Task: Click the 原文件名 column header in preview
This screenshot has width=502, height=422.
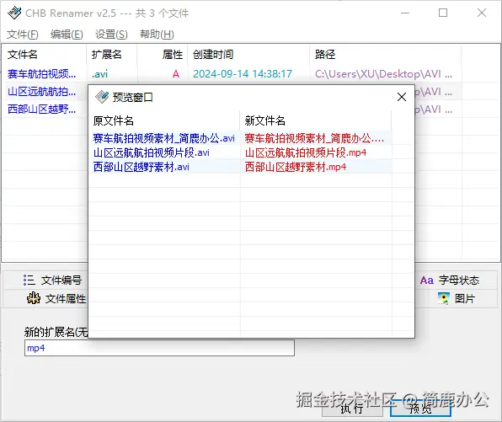Action: [x=165, y=120]
